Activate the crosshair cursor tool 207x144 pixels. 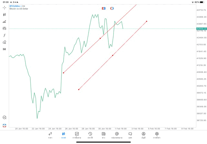pos(5,7)
